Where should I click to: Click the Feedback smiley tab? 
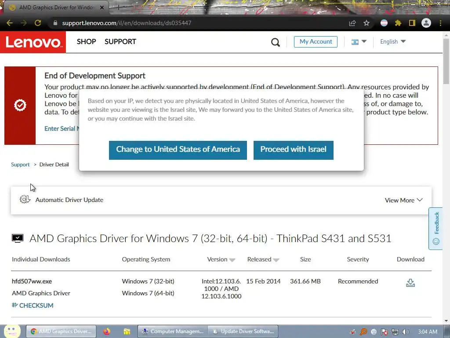click(x=435, y=228)
